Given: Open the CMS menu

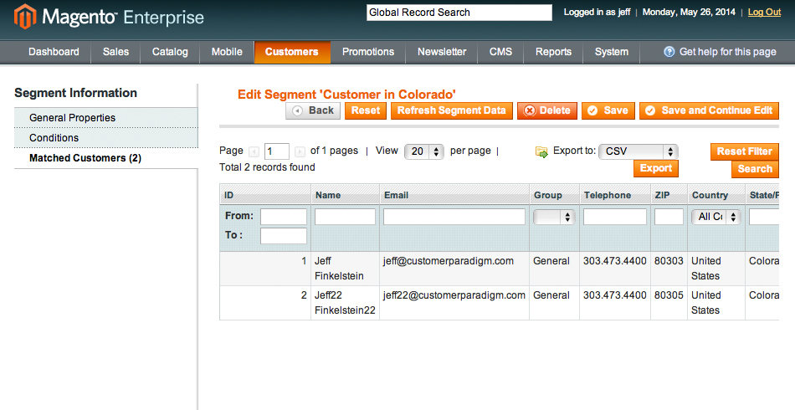Looking at the screenshot, I should 500,52.
